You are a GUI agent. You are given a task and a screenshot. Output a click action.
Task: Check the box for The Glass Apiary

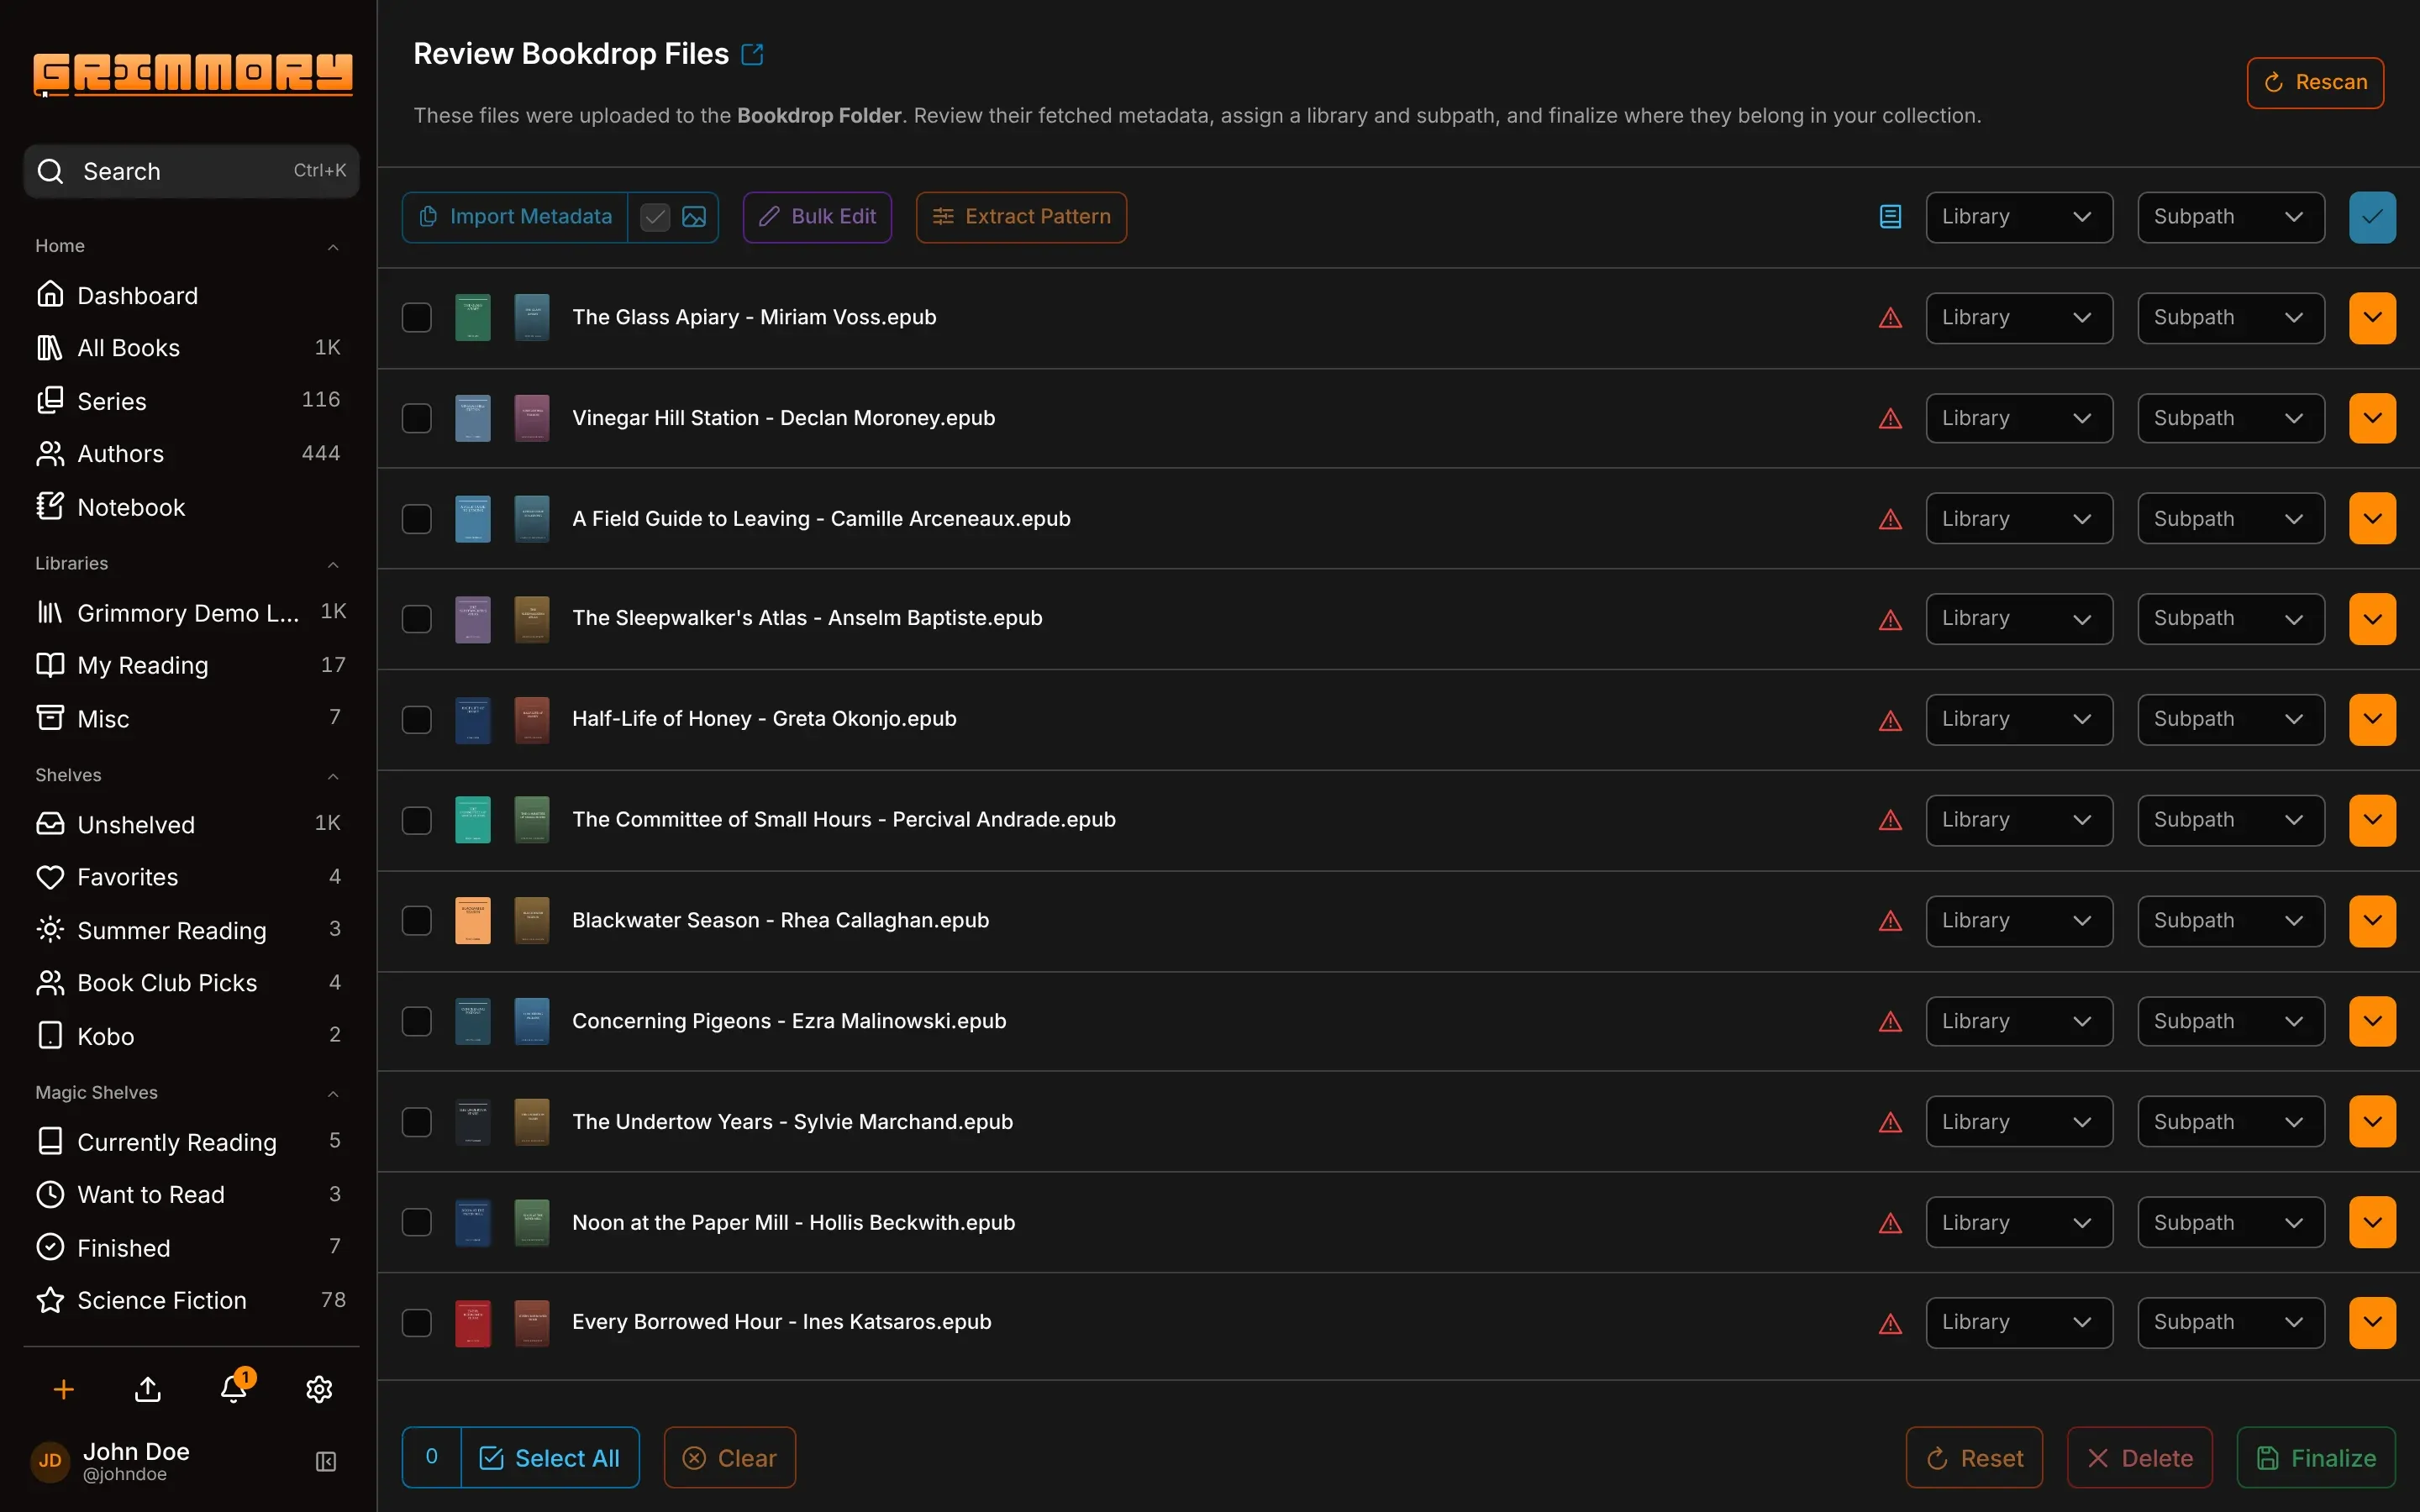click(416, 318)
